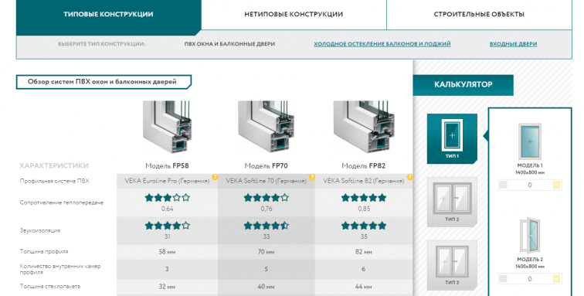Click the МОДЕЛЬ 2 window image
Viewport: 584px width, 296px height.
point(530,236)
